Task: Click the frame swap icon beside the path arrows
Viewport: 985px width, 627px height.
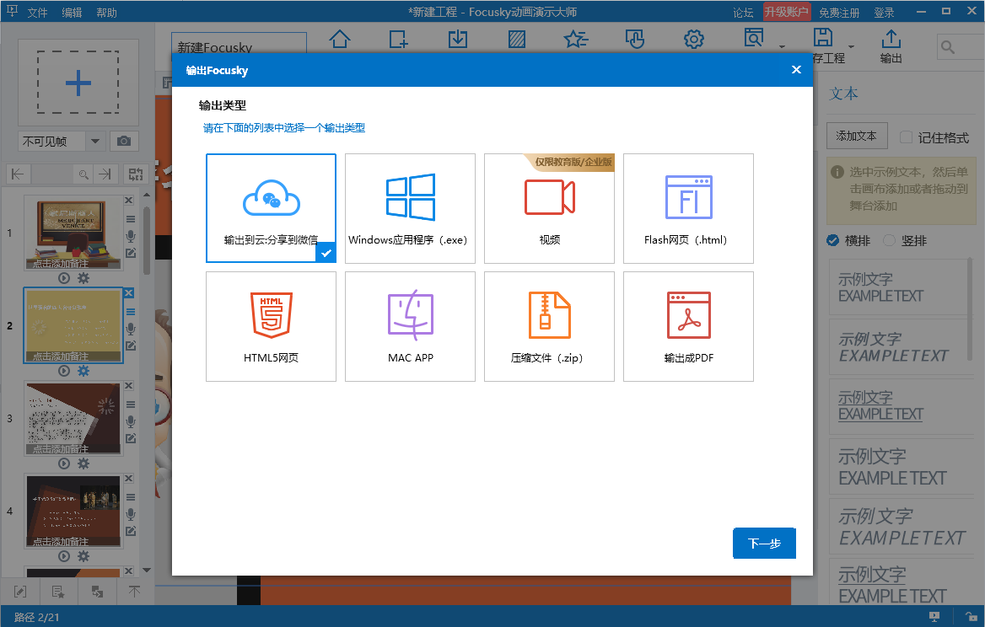Action: pyautogui.click(x=135, y=174)
